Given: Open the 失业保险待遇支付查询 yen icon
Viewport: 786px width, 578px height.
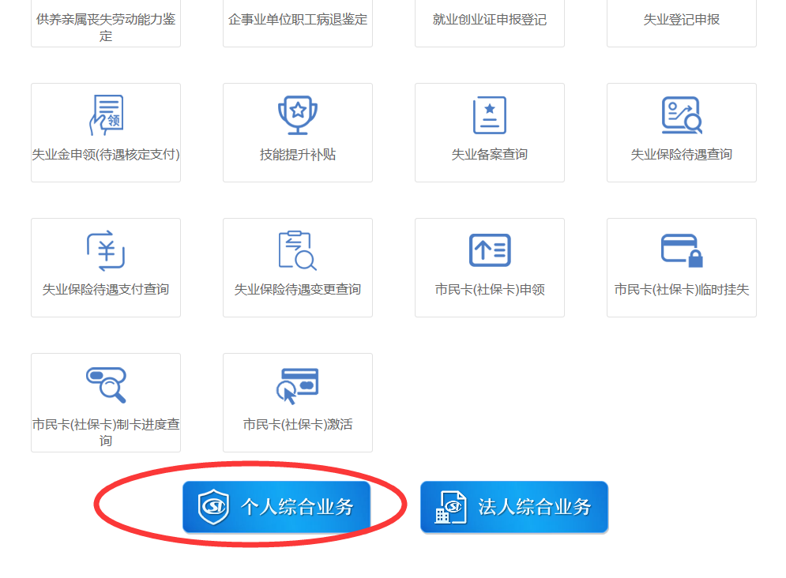Looking at the screenshot, I should click(106, 250).
